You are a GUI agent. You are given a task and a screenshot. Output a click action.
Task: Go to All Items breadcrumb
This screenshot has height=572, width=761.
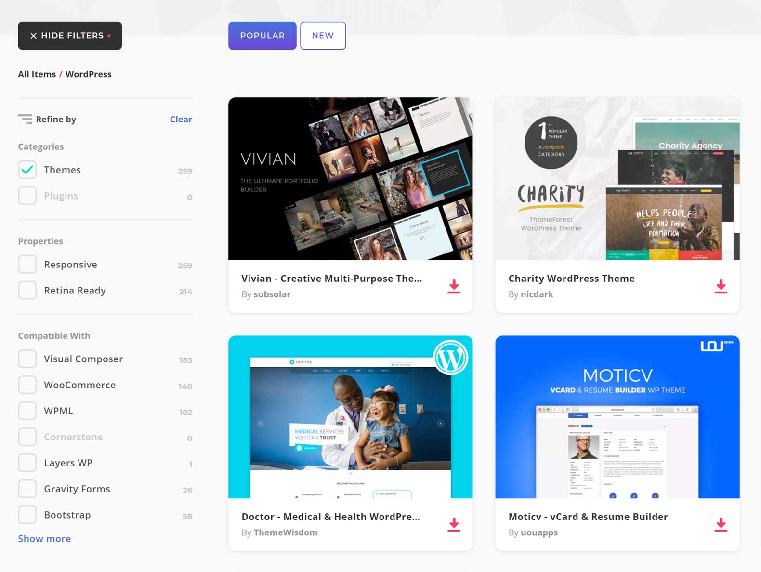tap(37, 74)
